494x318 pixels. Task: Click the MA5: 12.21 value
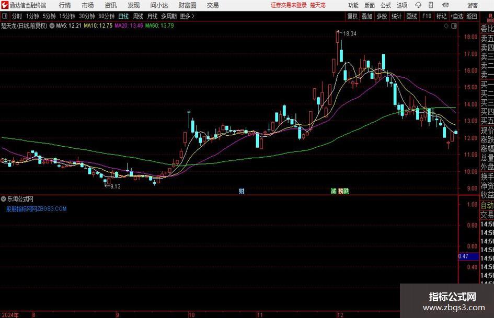[x=68, y=26]
